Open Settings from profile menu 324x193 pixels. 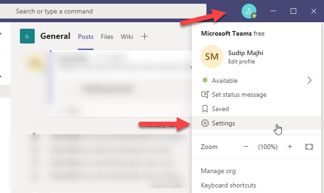(x=256, y=123)
